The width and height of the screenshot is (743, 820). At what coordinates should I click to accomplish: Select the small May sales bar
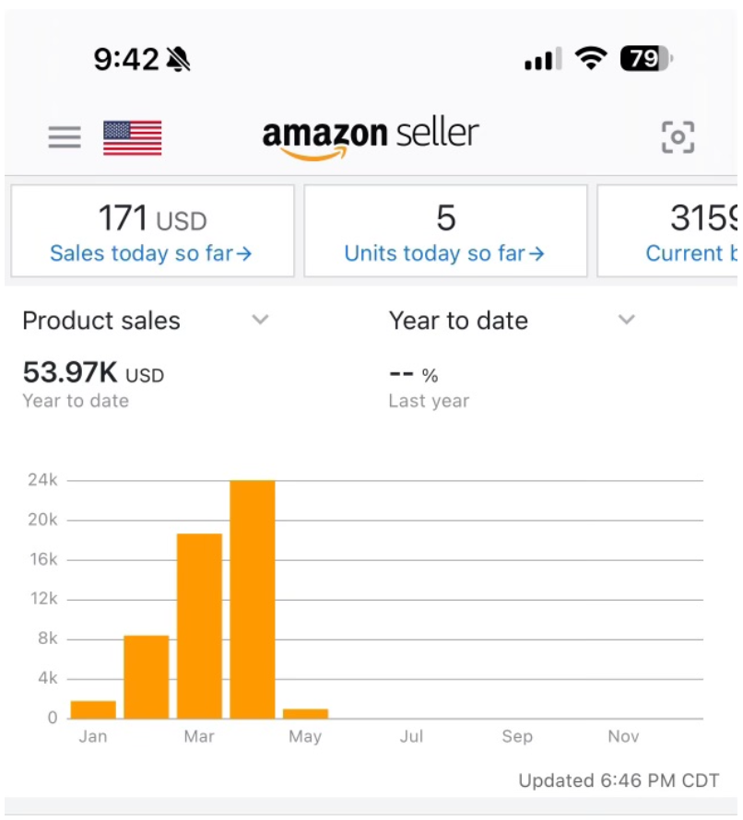(305, 713)
